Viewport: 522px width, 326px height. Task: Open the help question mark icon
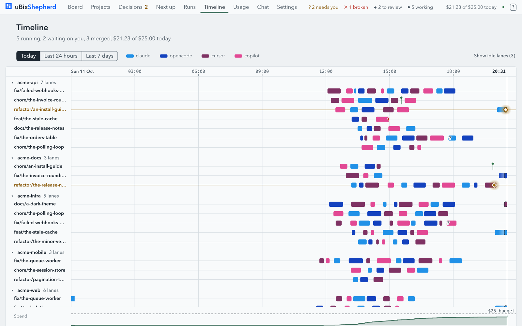click(x=513, y=7)
